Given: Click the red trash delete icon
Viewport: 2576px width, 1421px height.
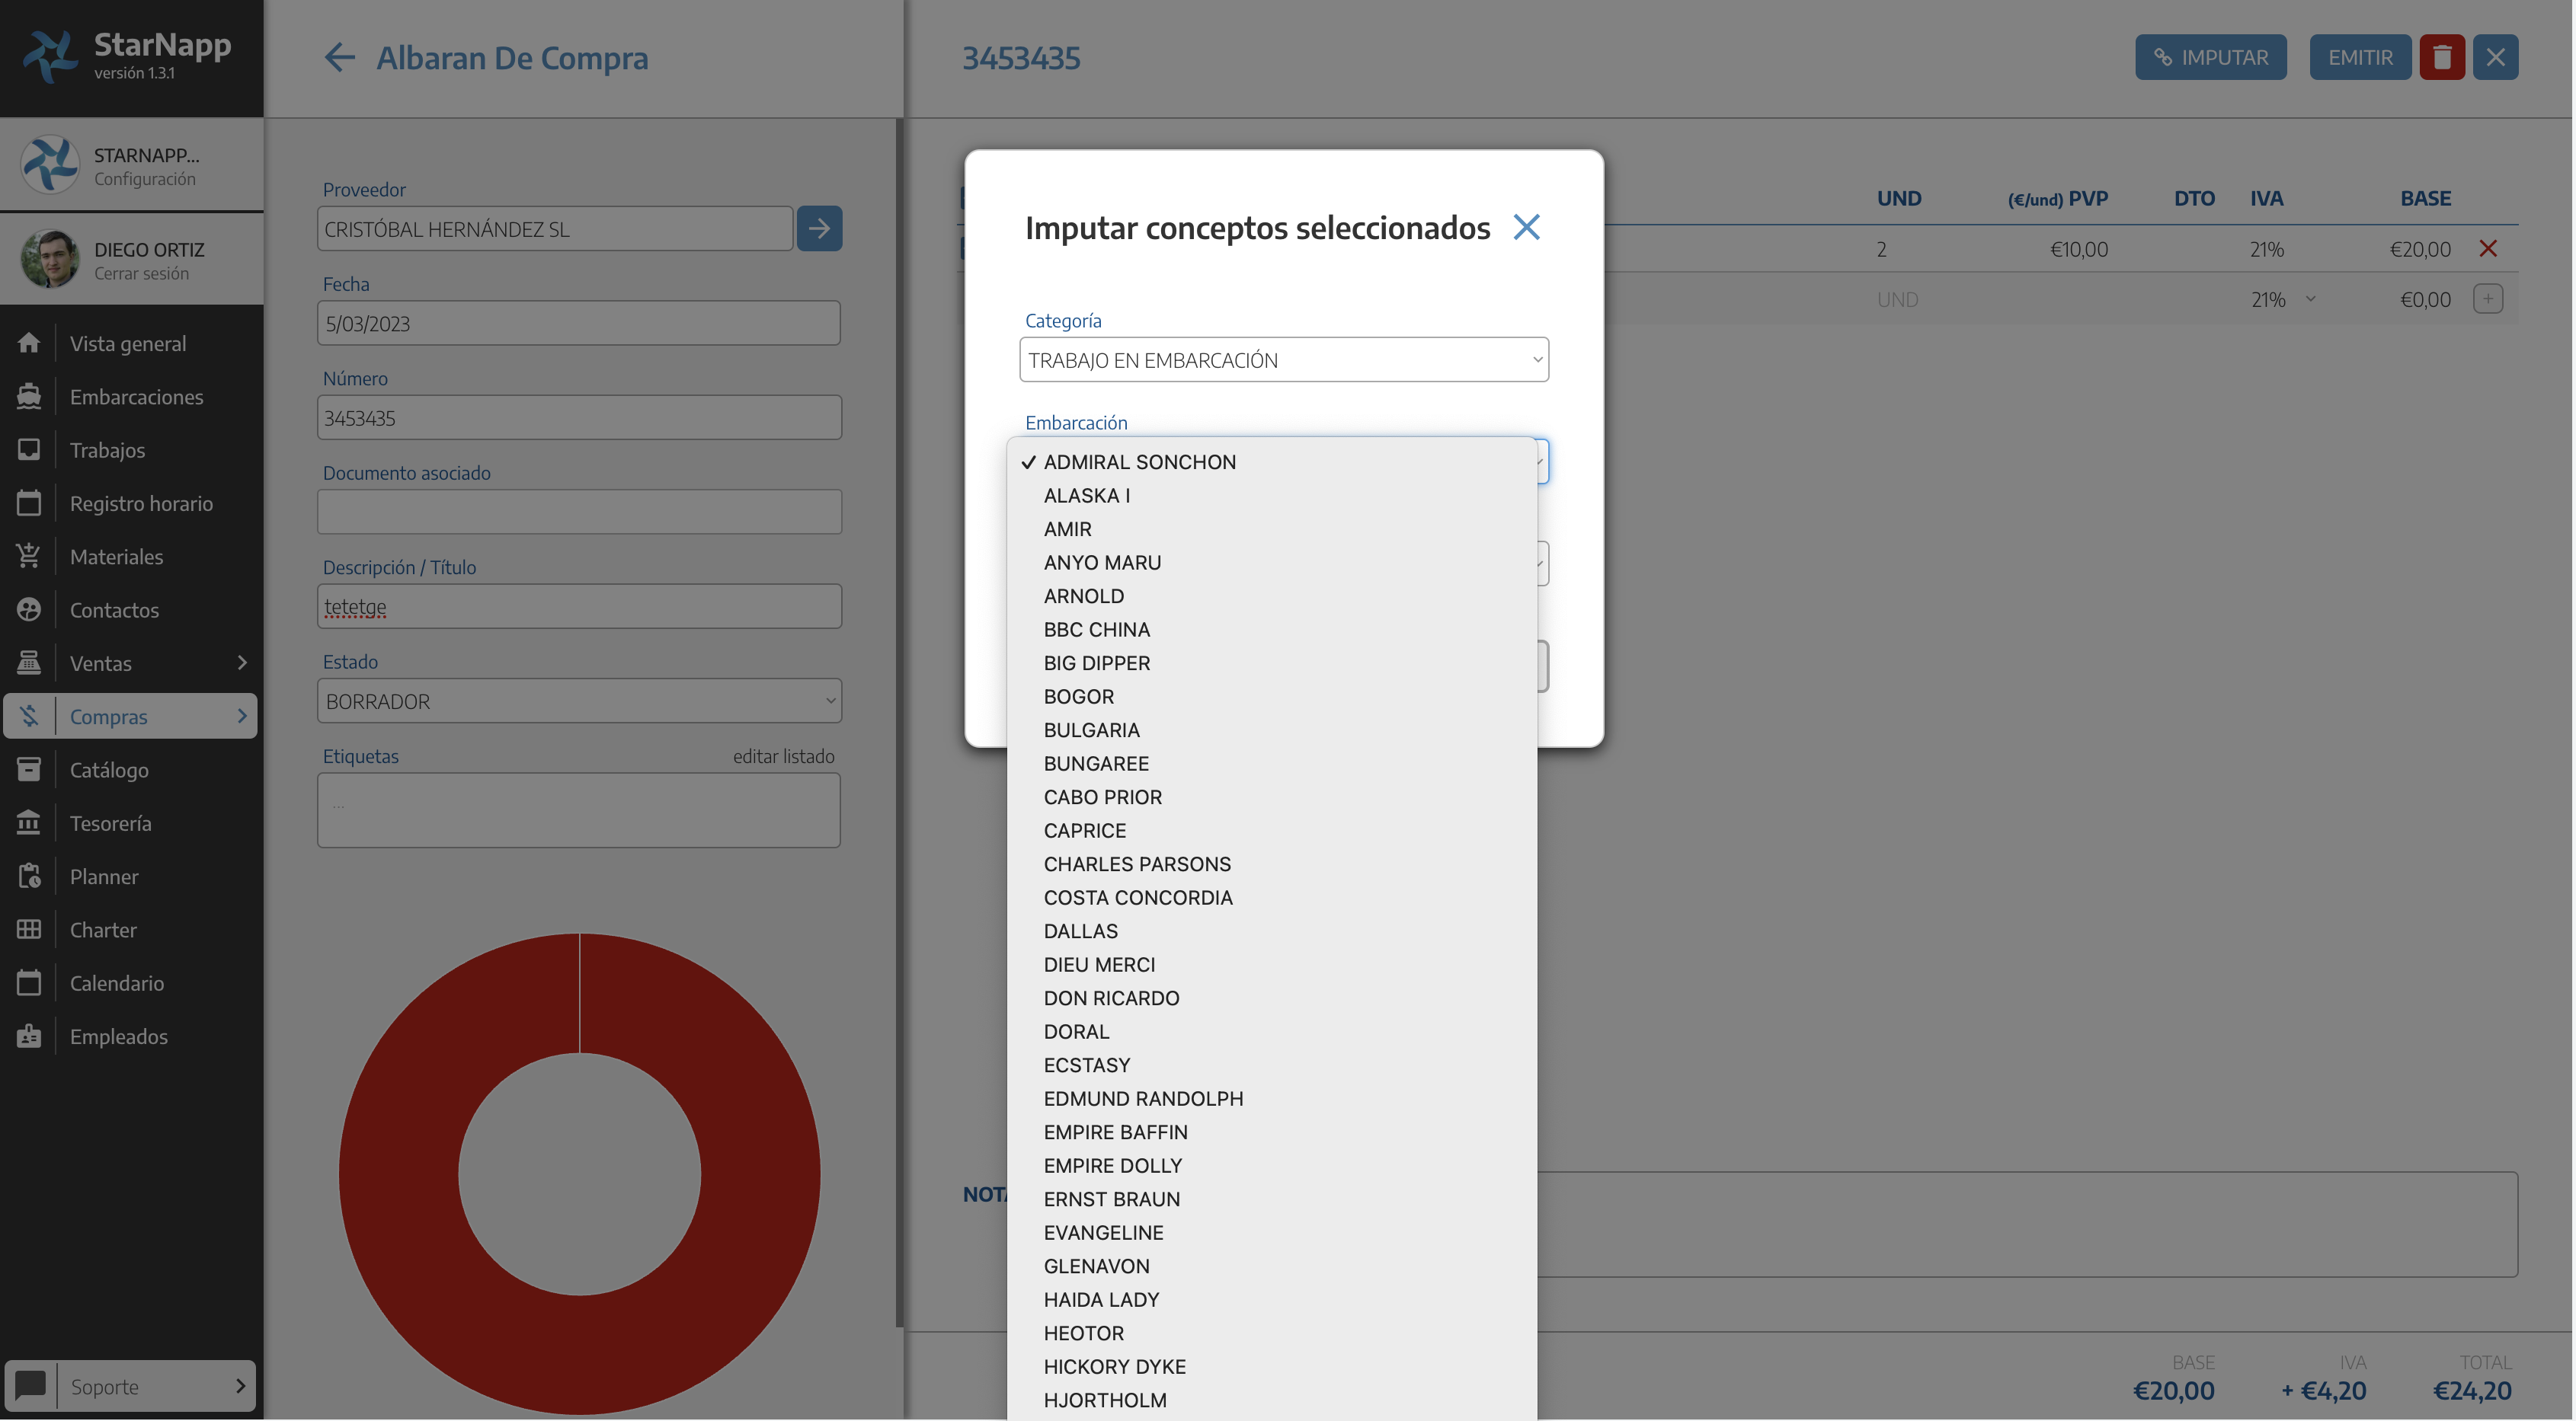Looking at the screenshot, I should 2441,57.
